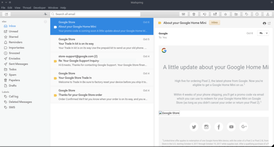Apply a label using tag icon

pos(246,14)
